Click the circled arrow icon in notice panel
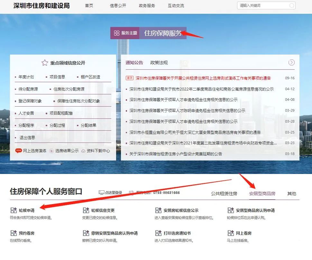The width and height of the screenshot is (312, 260). (x=291, y=63)
